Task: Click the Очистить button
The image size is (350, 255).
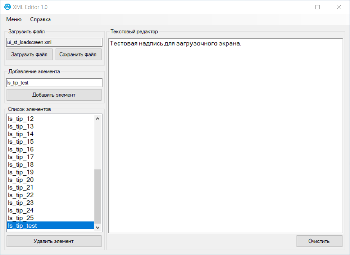Action: pyautogui.click(x=319, y=241)
